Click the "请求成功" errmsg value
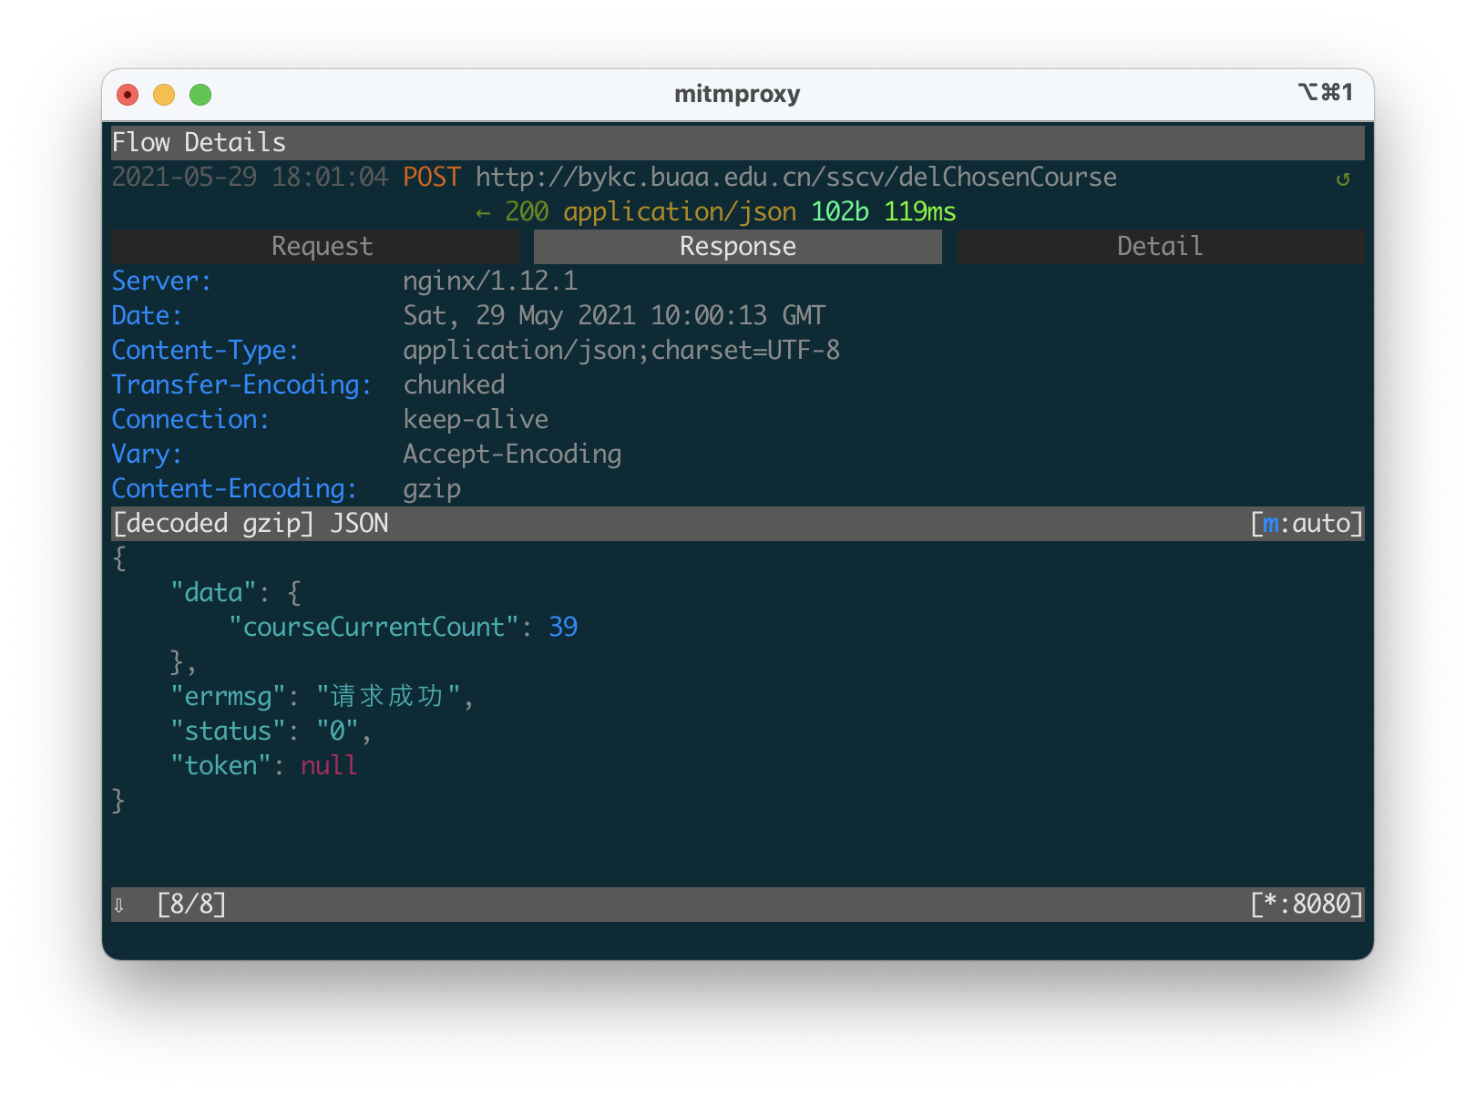The width and height of the screenshot is (1476, 1095). [388, 697]
